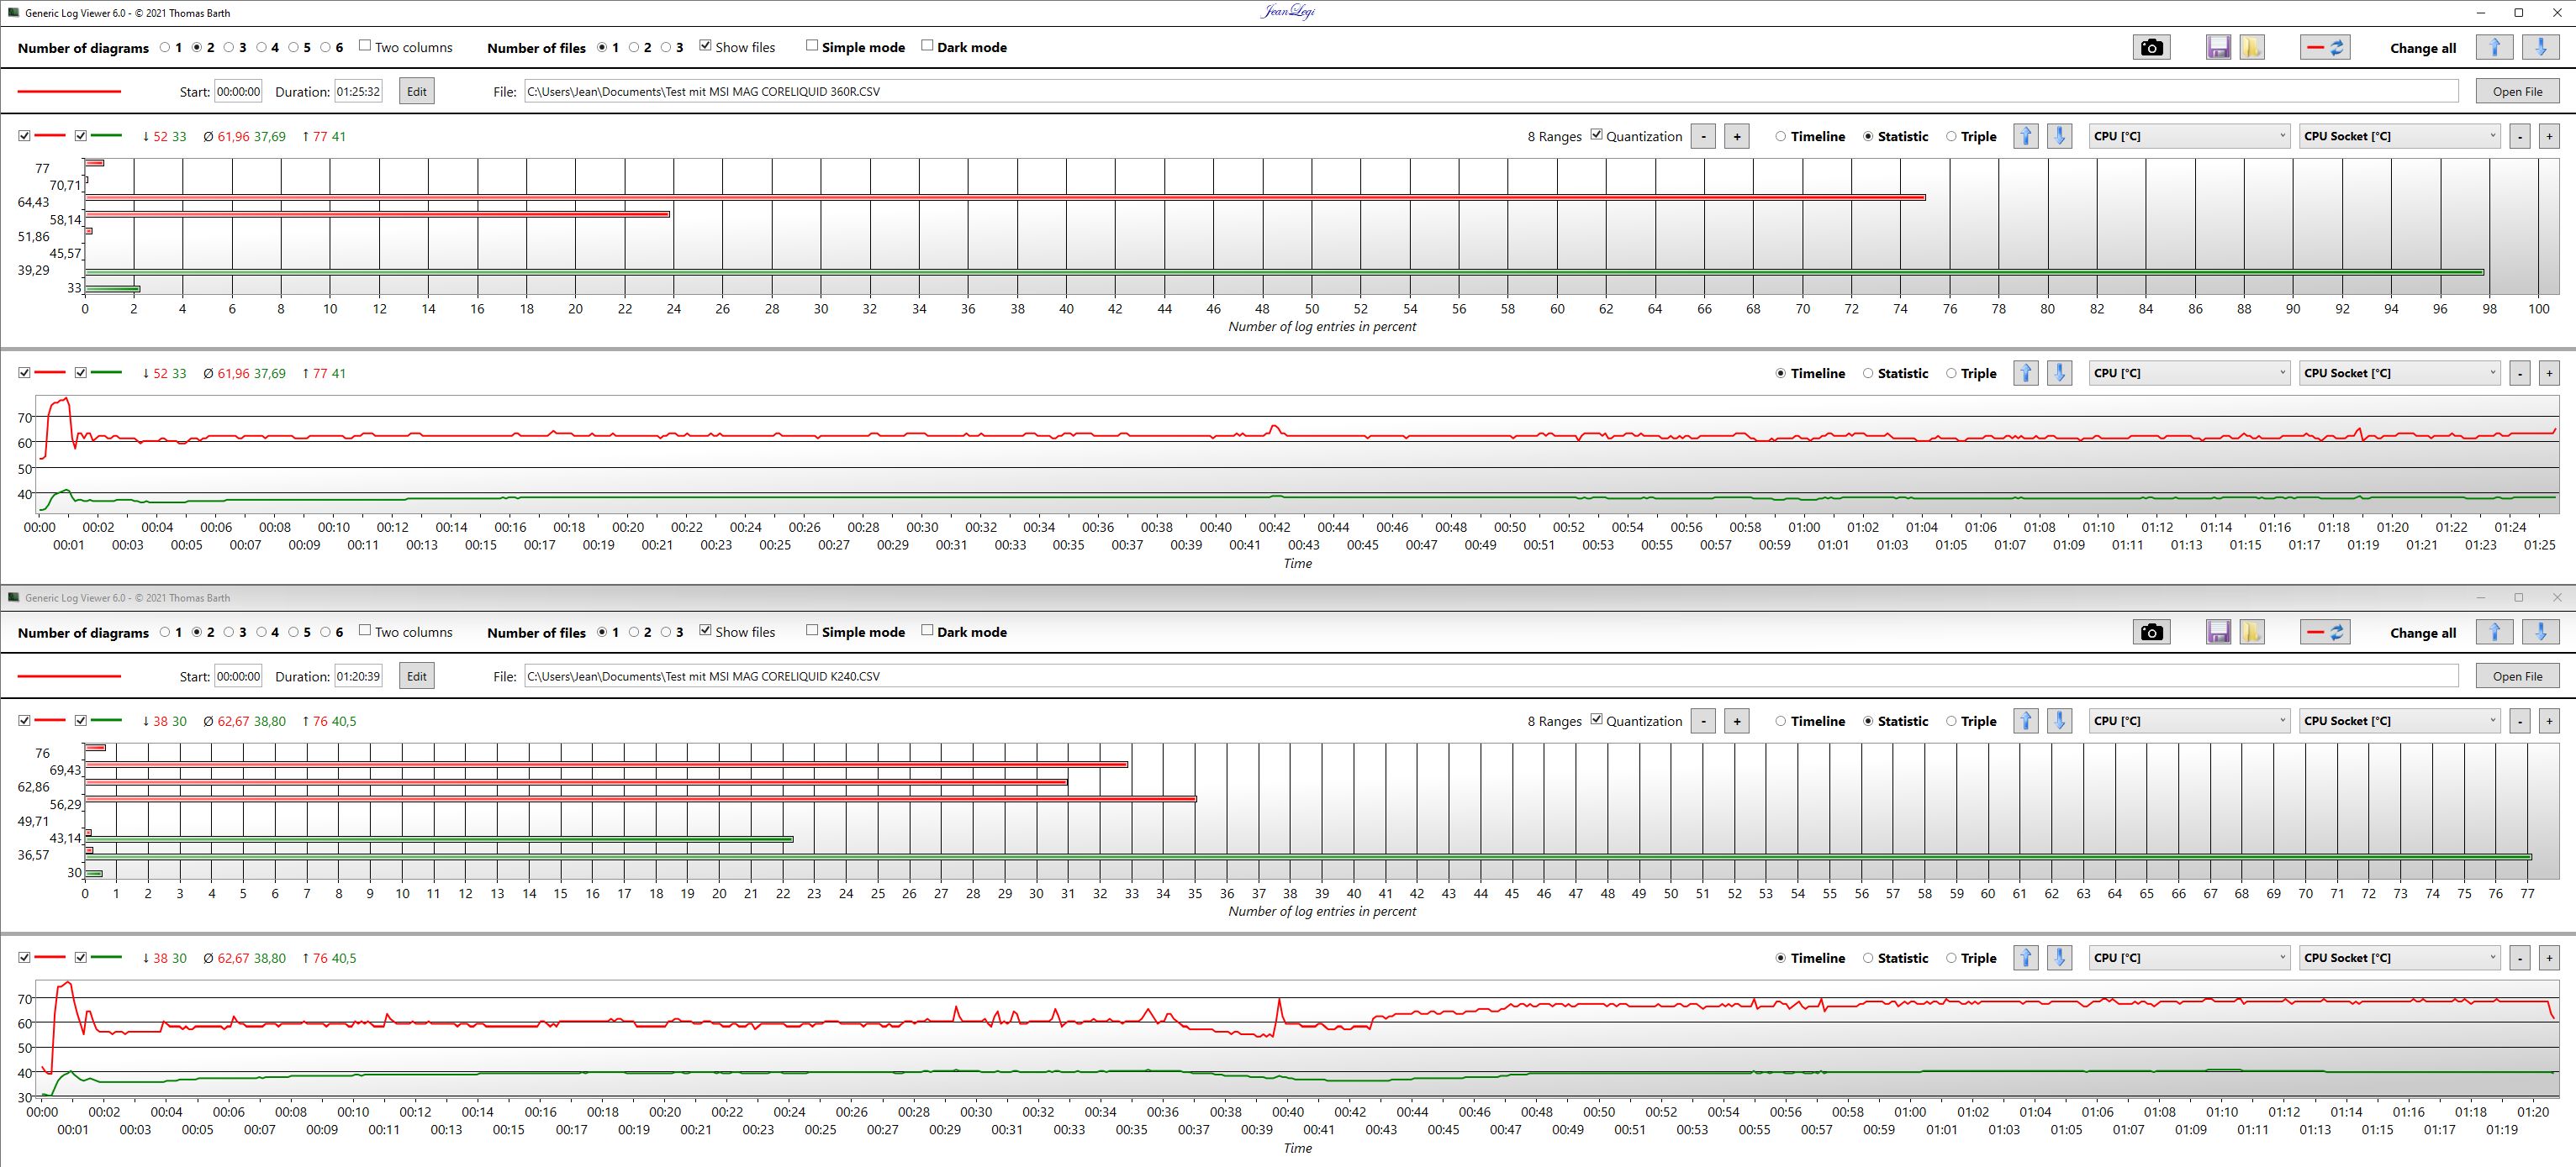Move K240 statistic diagram up with blue arrow

2025,720
